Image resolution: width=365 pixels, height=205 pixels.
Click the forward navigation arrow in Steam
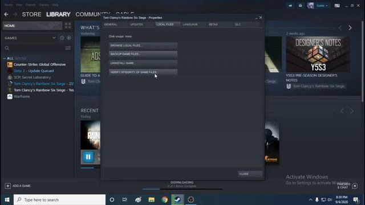pyautogui.click(x=15, y=14)
